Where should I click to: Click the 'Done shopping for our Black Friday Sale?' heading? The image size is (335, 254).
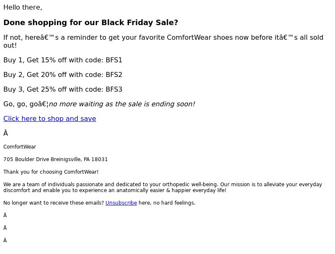click(x=90, y=23)
